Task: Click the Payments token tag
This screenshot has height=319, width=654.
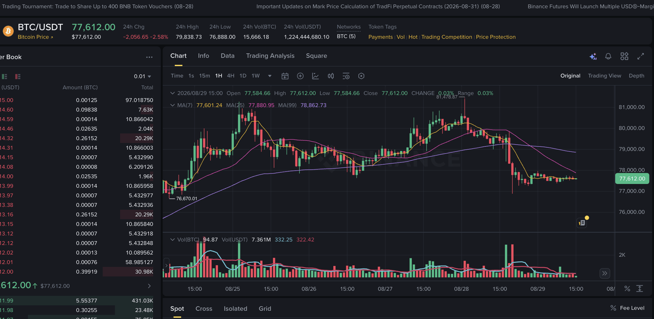Action: pyautogui.click(x=380, y=37)
